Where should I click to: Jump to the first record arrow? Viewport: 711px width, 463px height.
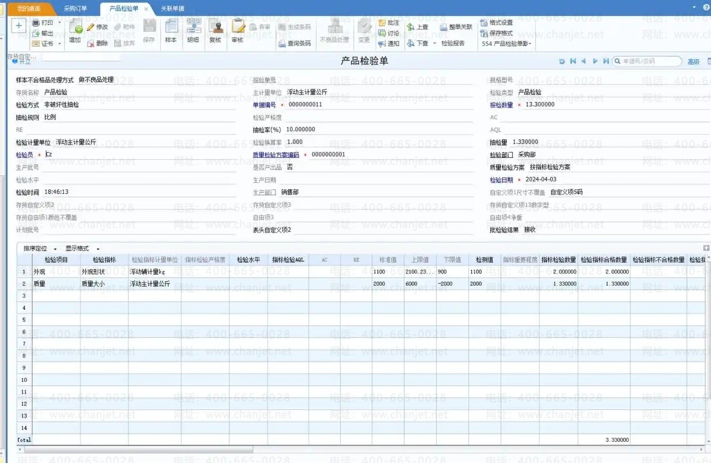(573, 61)
